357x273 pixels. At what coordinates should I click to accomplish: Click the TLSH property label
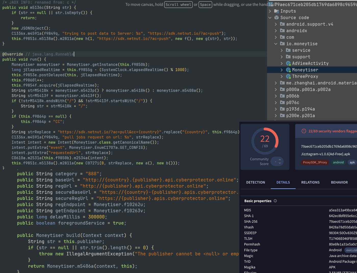pos(248,239)
